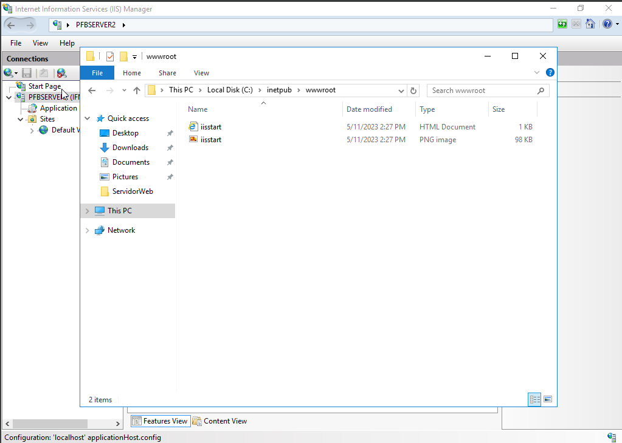Open the Help menu in IIS Manager
Image resolution: width=622 pixels, height=443 pixels.
(67, 43)
